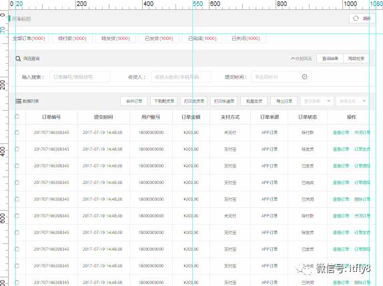Viewport: 383px width, 286px height.
Task: Click the 页面标题 heading text
Action: coord(21,19)
